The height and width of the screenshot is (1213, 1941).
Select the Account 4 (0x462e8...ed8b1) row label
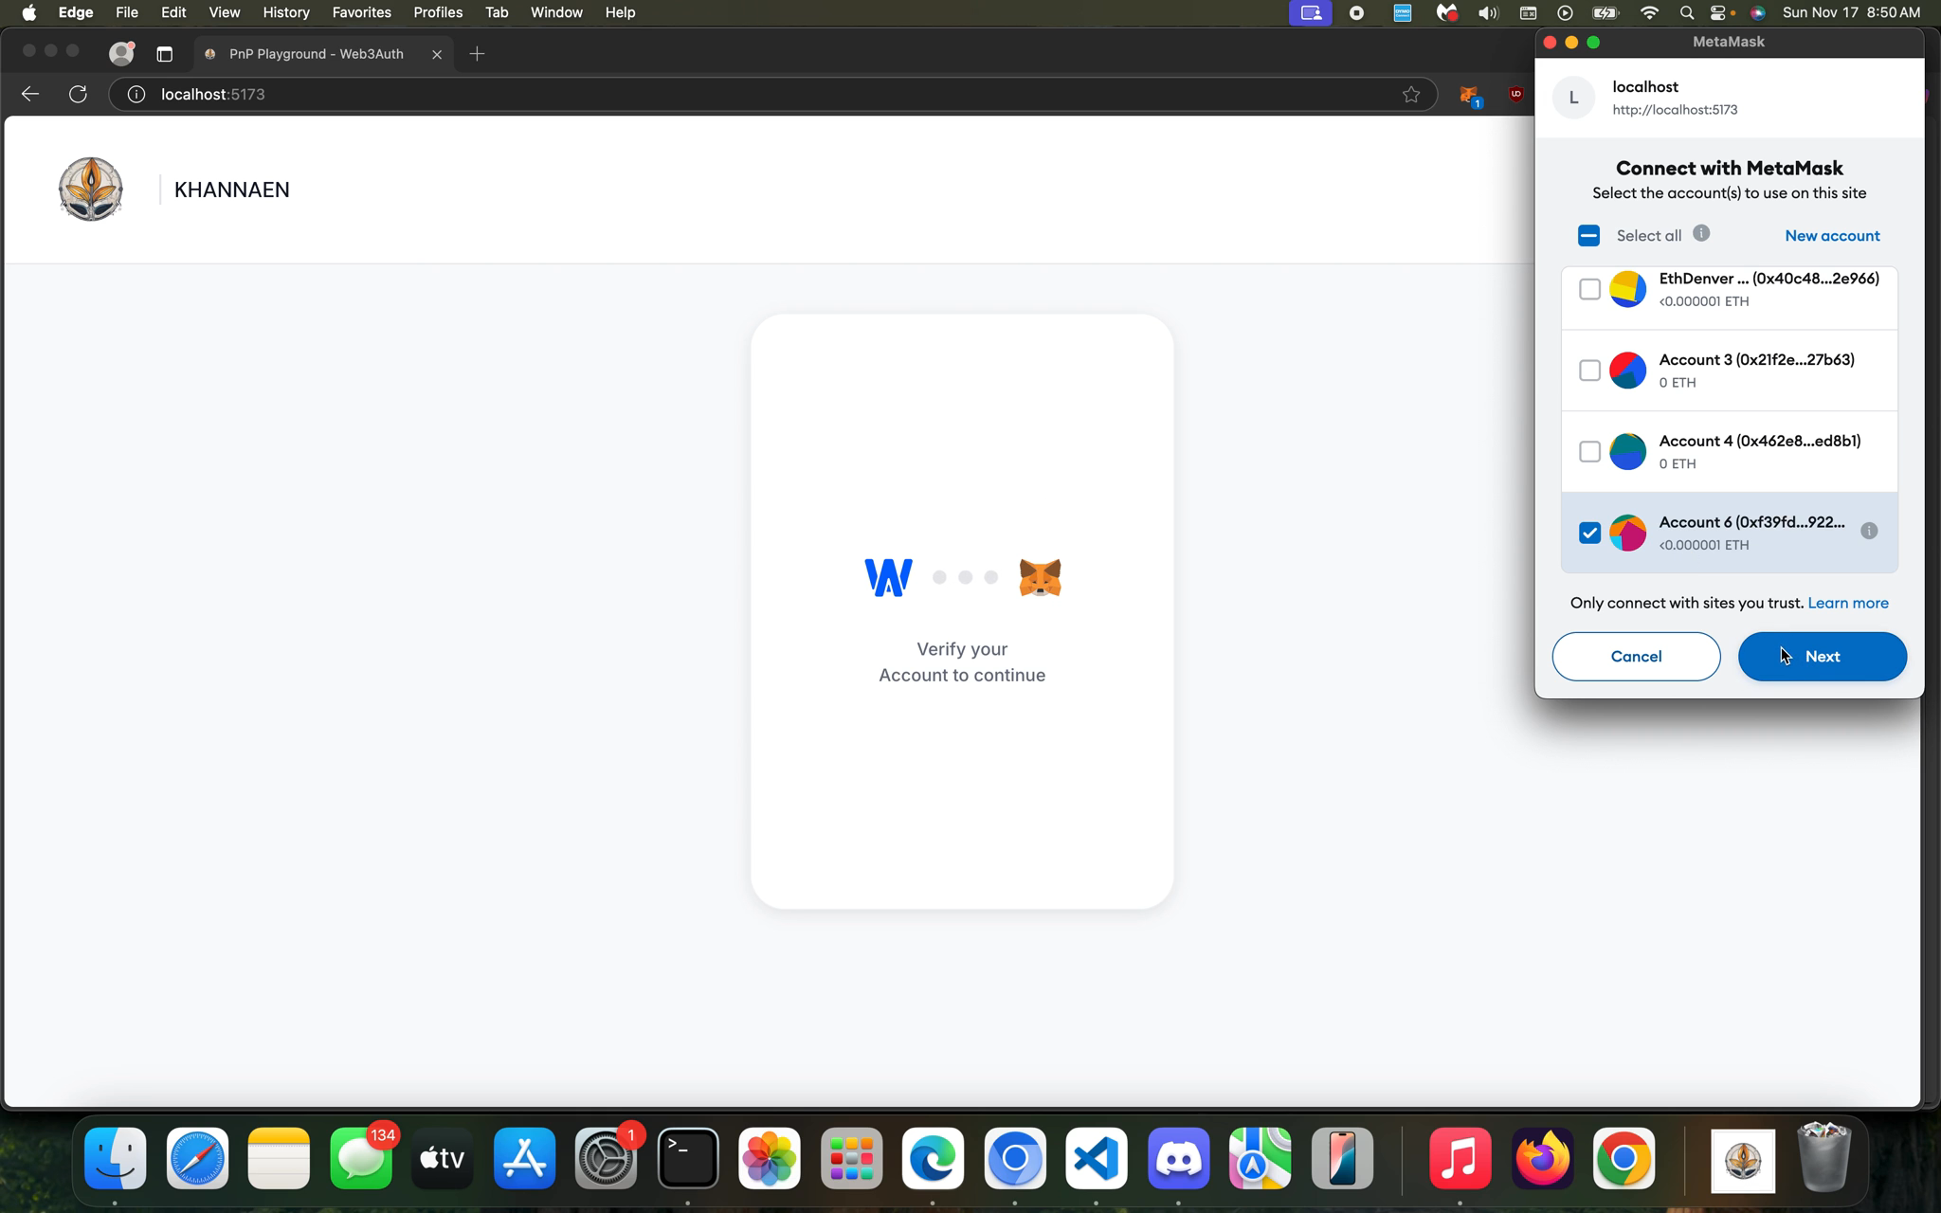point(1759,442)
